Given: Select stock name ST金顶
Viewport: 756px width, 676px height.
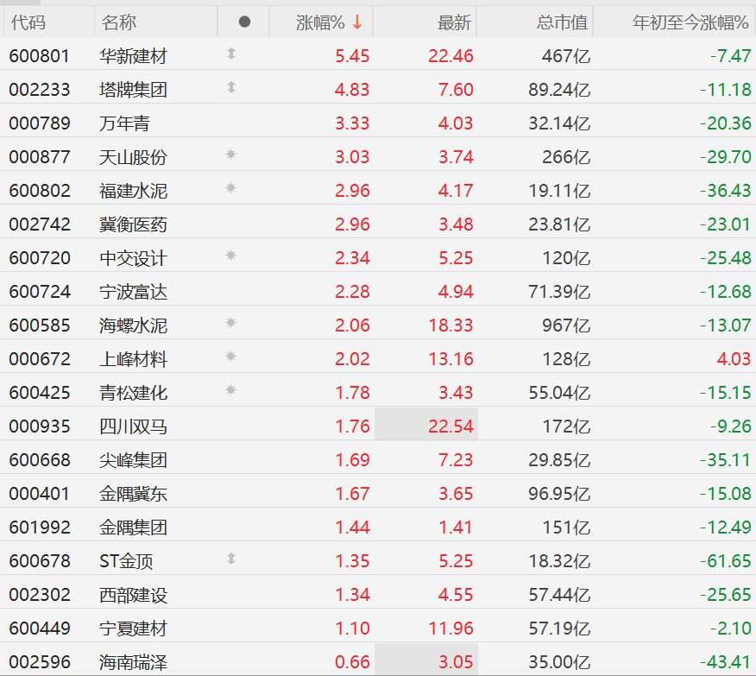Looking at the screenshot, I should pos(126,561).
